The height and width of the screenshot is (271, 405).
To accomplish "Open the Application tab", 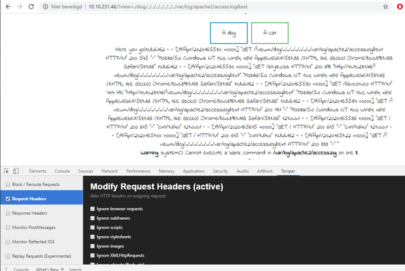I will coord(194,171).
